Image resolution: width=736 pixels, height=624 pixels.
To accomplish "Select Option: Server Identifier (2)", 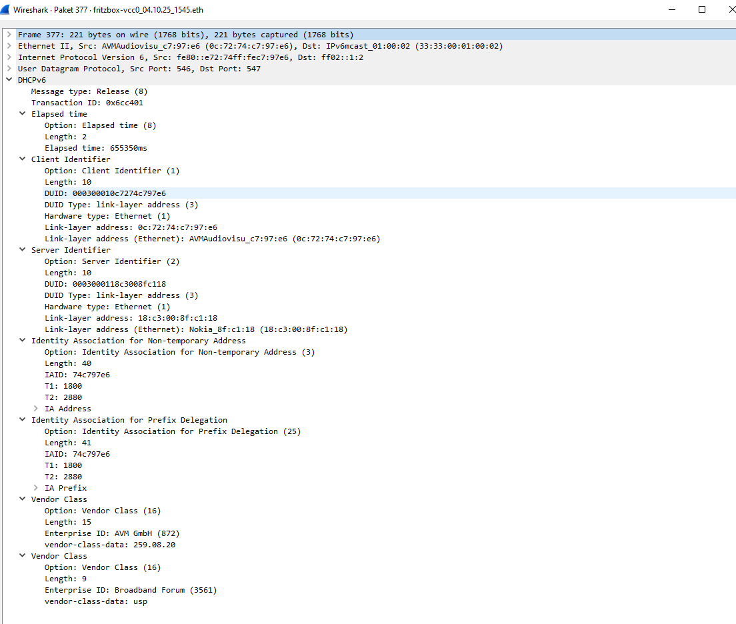I will pos(112,261).
